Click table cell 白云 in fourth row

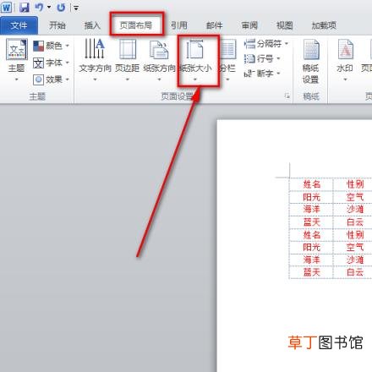pyautogui.click(x=355, y=222)
